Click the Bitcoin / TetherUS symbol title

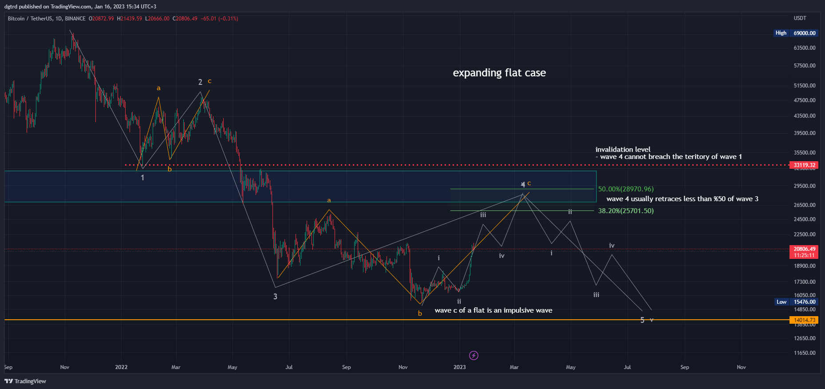(29, 19)
